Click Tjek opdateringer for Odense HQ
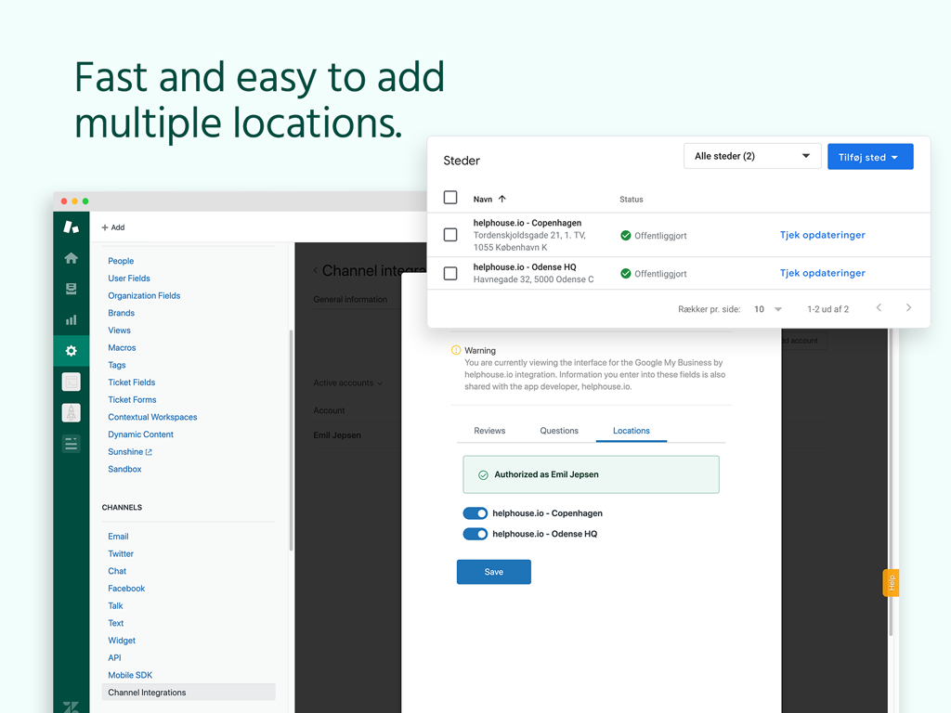 (822, 273)
